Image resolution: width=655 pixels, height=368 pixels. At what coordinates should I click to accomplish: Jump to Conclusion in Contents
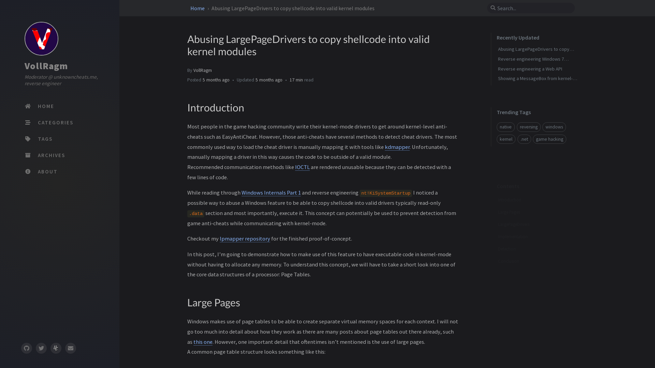click(x=509, y=261)
